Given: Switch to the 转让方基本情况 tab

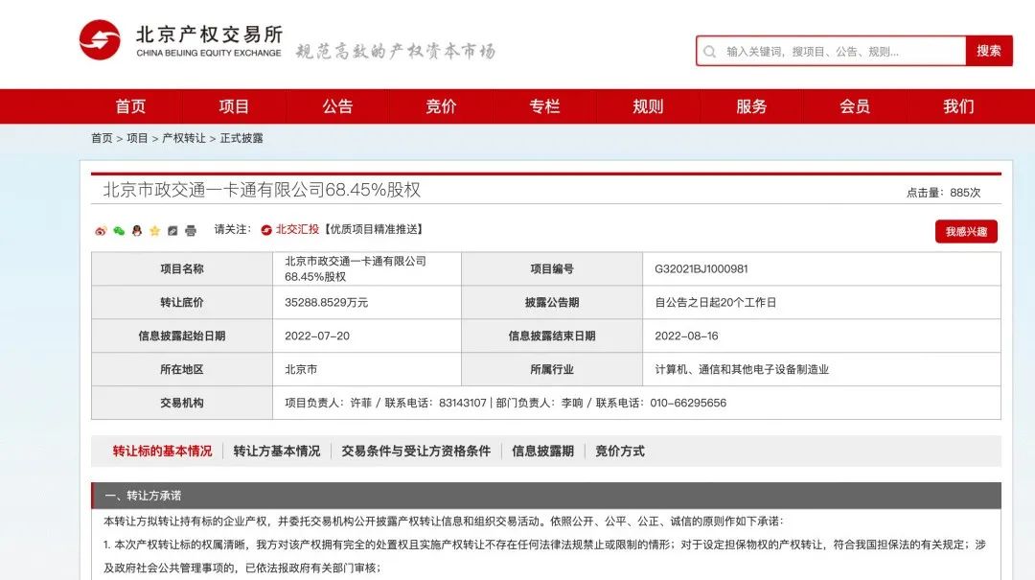Looking at the screenshot, I should pos(277,452).
